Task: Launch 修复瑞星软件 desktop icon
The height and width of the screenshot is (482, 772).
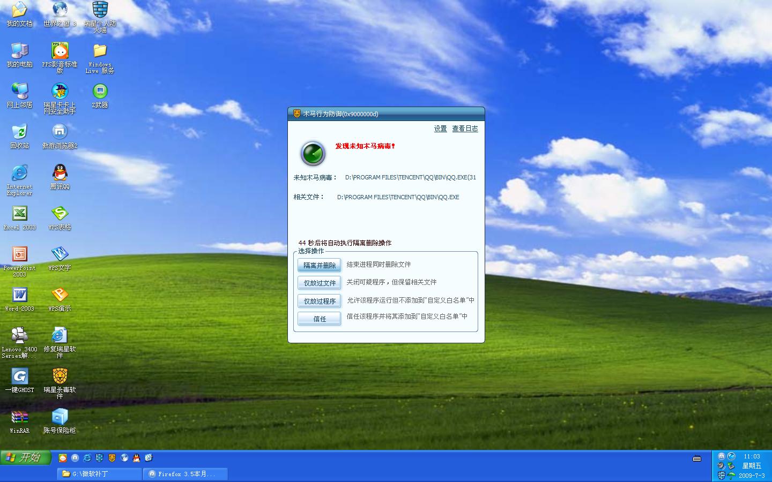Action: click(60, 343)
